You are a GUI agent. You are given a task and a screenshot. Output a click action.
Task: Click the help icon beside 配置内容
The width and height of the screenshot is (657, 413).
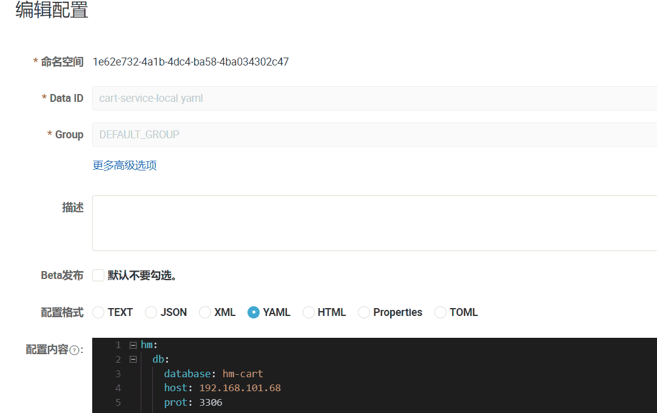75,350
